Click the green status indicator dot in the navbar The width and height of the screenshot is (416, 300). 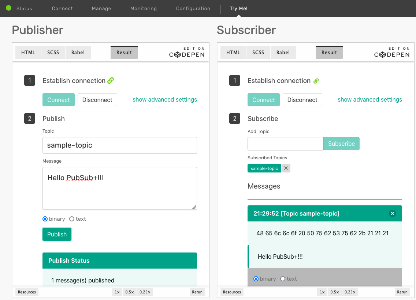pos(8,8)
